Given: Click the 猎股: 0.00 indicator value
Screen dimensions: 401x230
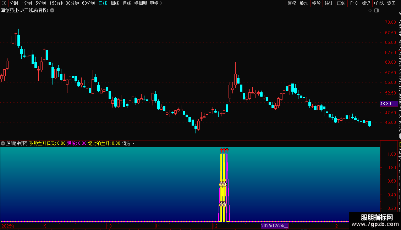Looking at the screenshot, I should 77,144.
